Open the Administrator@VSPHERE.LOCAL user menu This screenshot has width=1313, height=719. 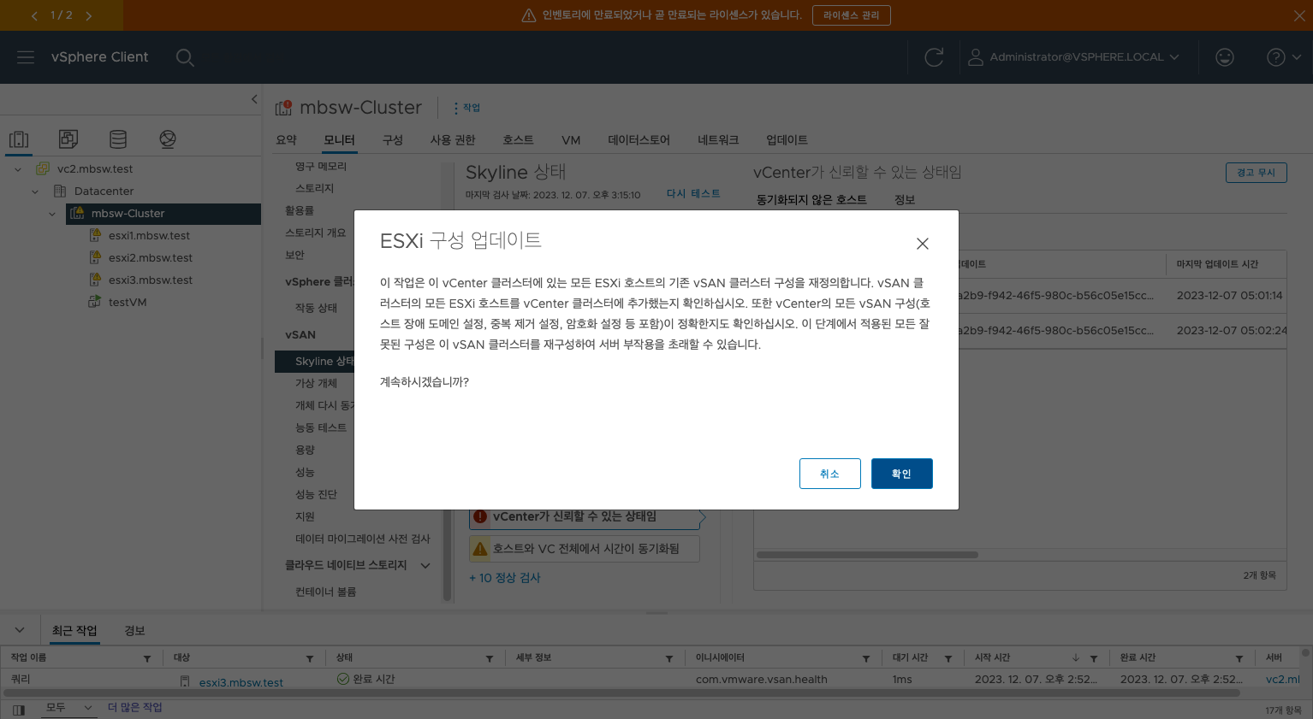pyautogui.click(x=1073, y=57)
